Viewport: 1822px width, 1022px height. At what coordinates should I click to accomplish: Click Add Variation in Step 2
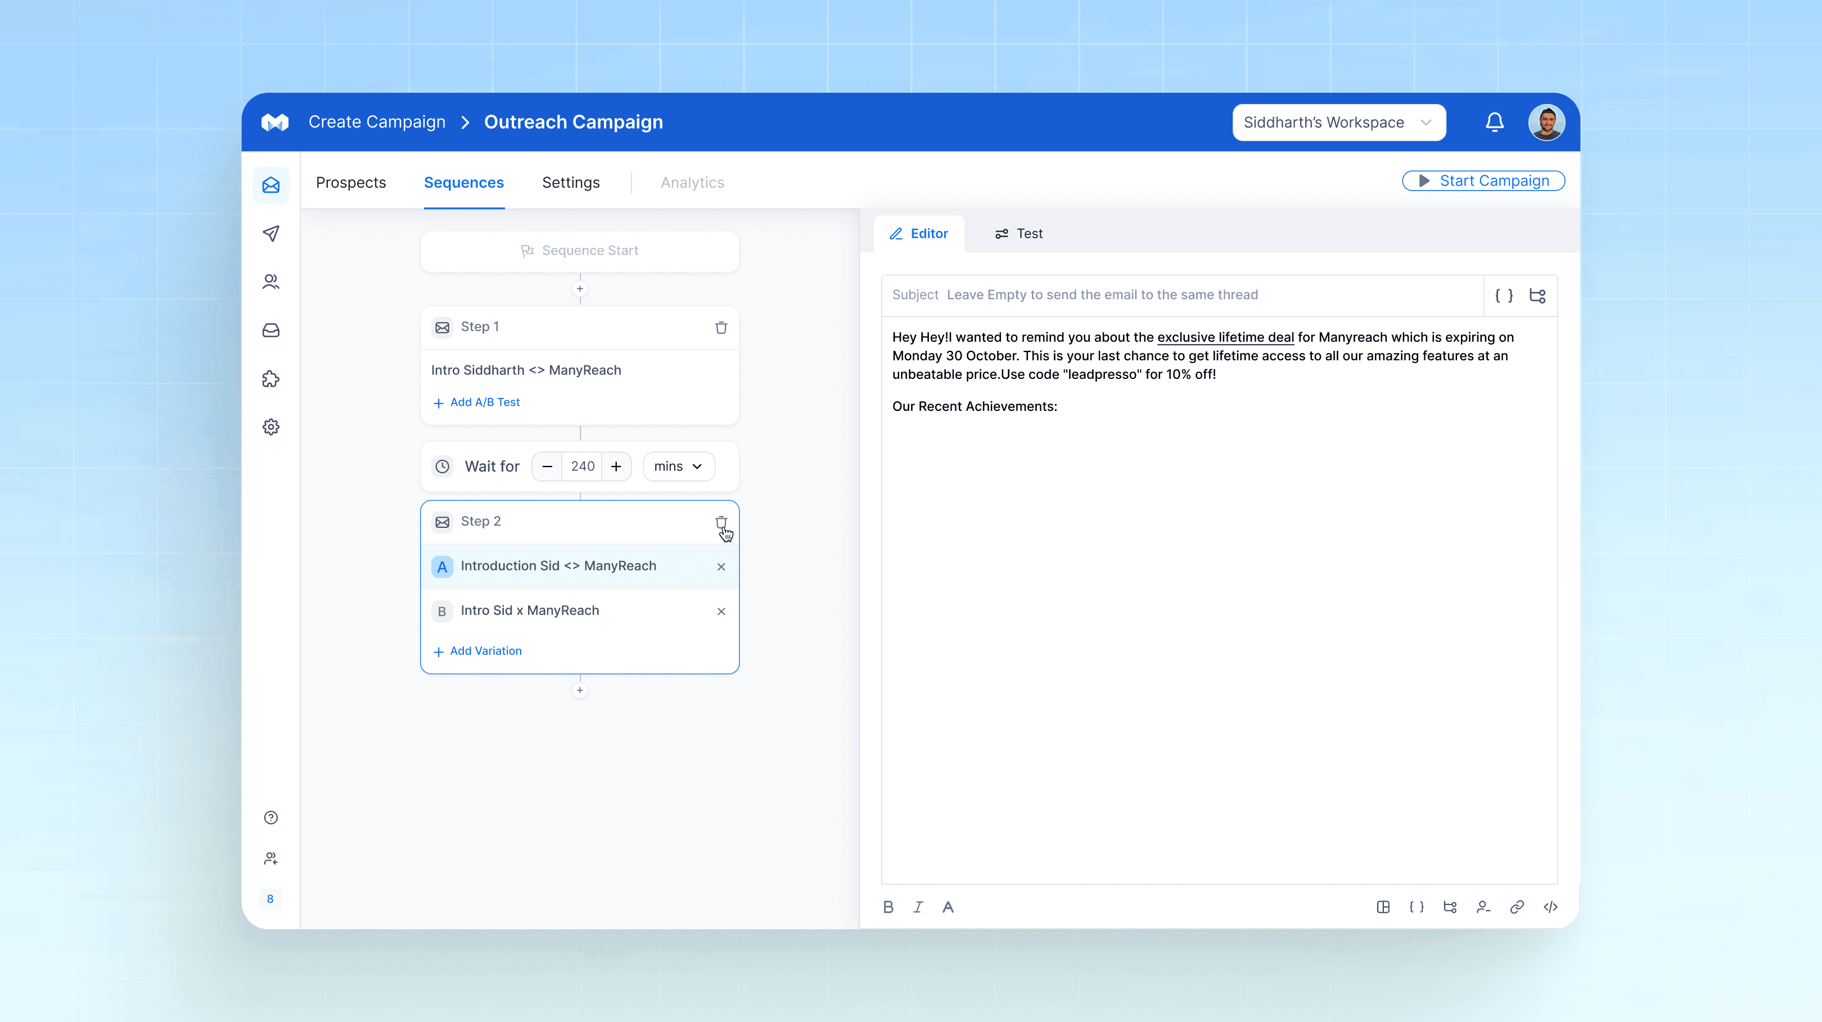click(477, 650)
